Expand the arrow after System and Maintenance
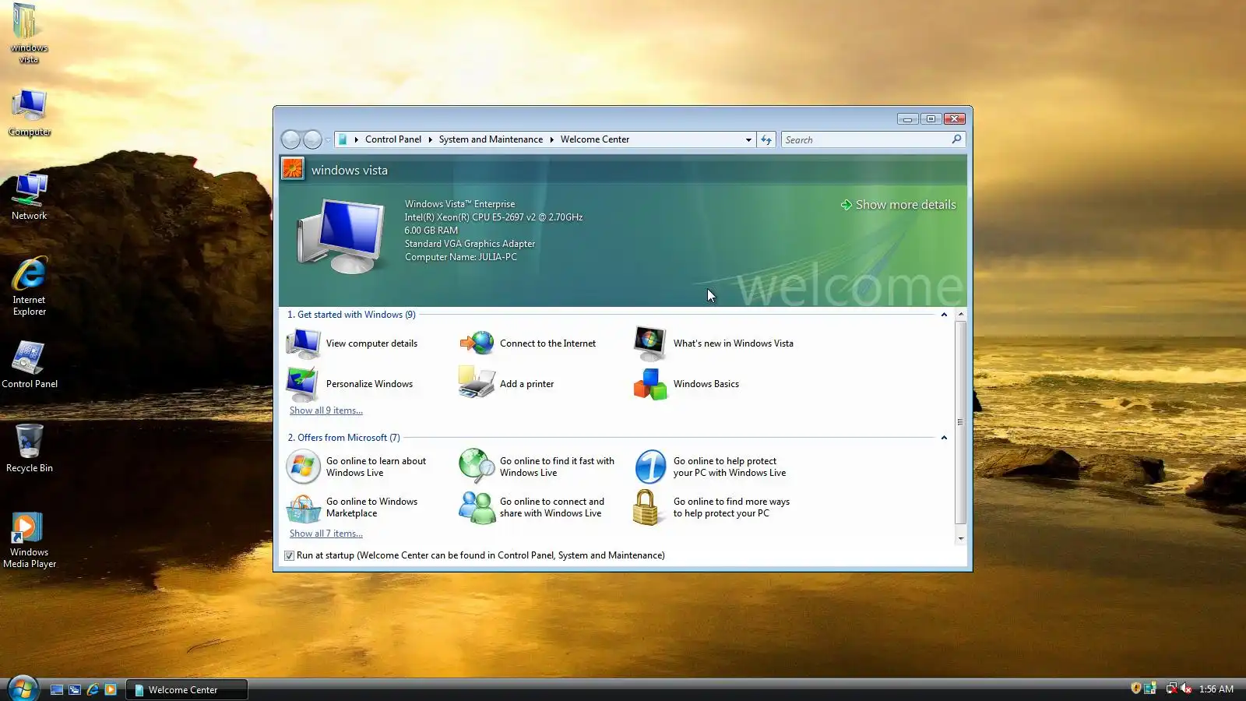The width and height of the screenshot is (1246, 701). pyautogui.click(x=551, y=139)
